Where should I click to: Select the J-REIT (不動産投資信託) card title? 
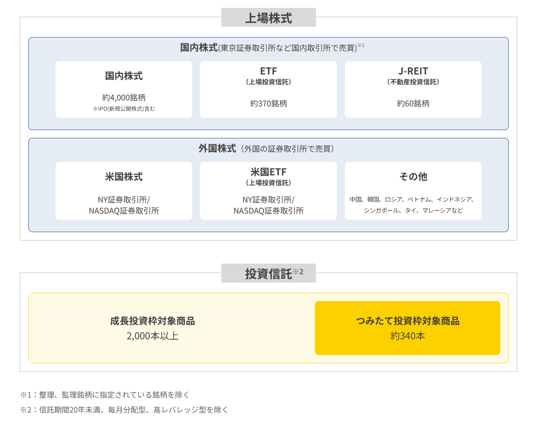pyautogui.click(x=413, y=71)
